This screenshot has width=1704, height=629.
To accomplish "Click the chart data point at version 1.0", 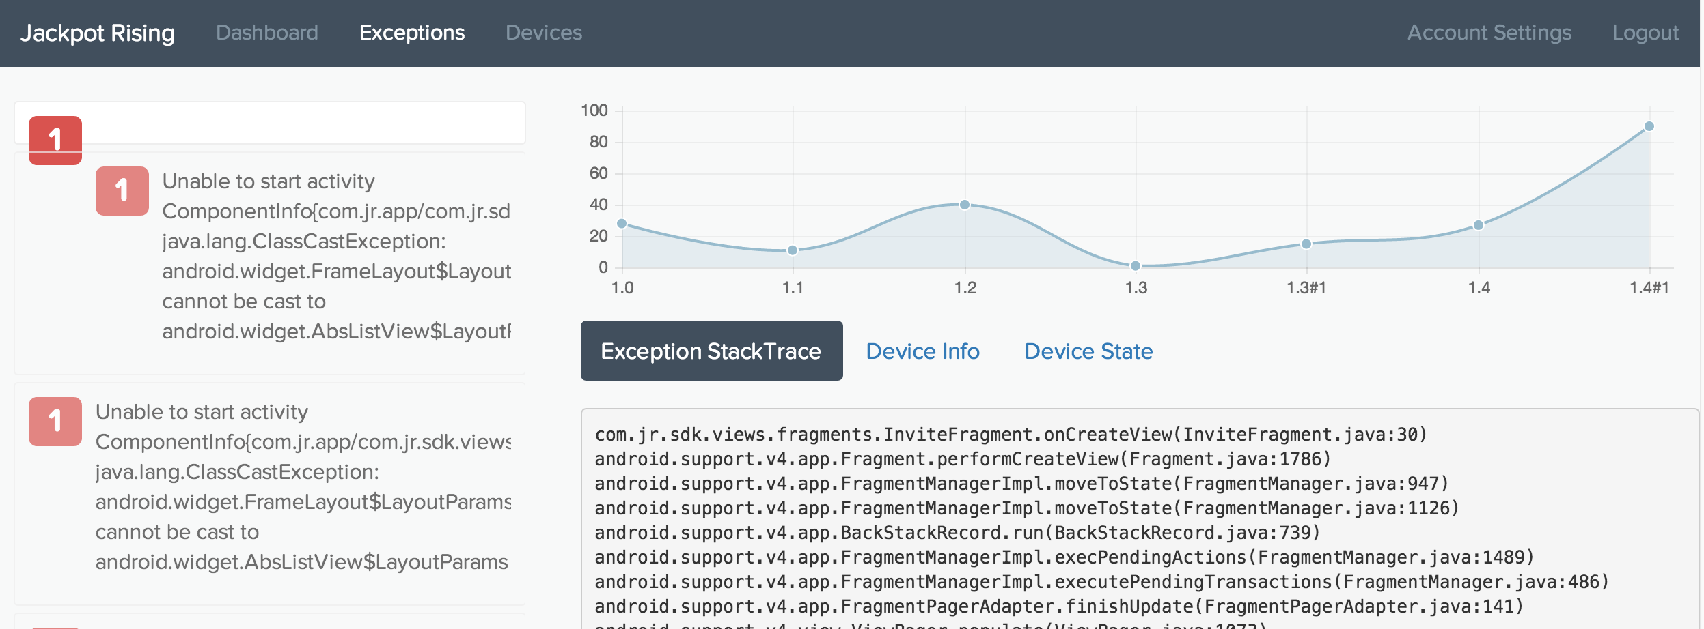I will coord(622,224).
